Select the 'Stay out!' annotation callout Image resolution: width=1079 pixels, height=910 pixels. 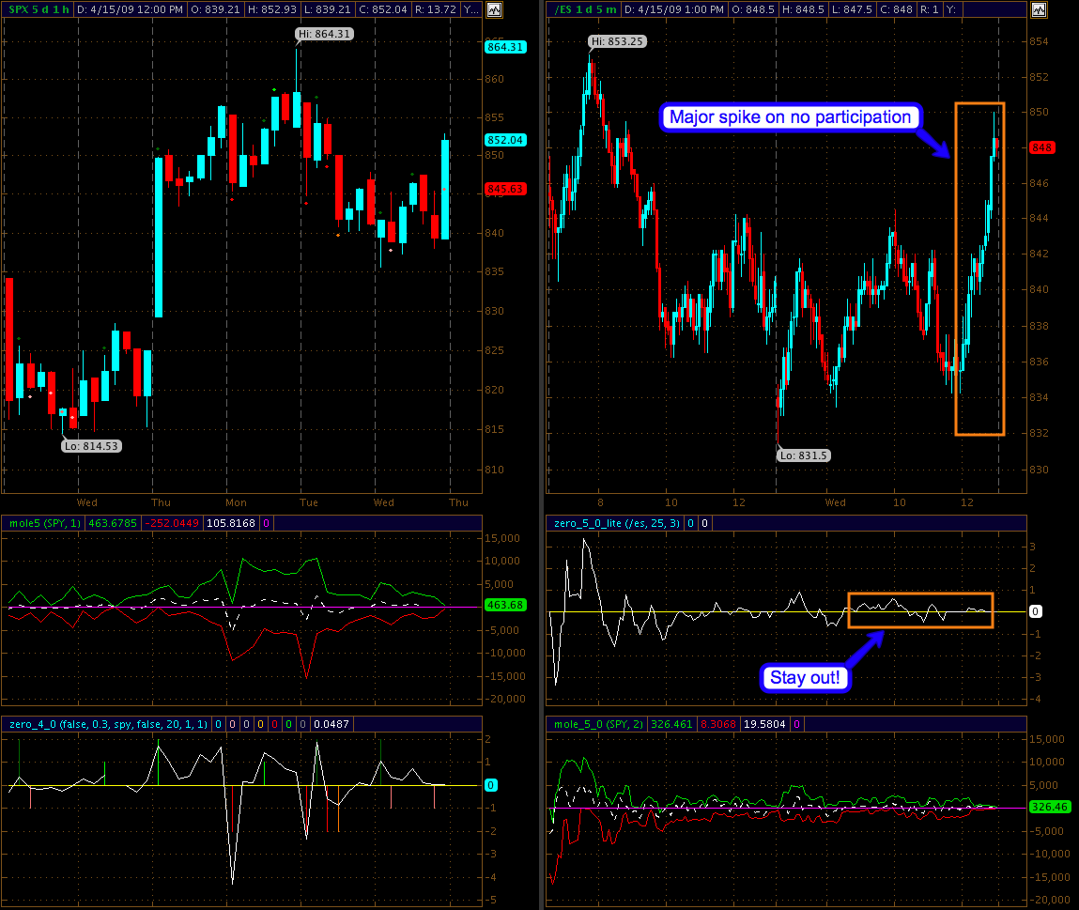point(806,677)
